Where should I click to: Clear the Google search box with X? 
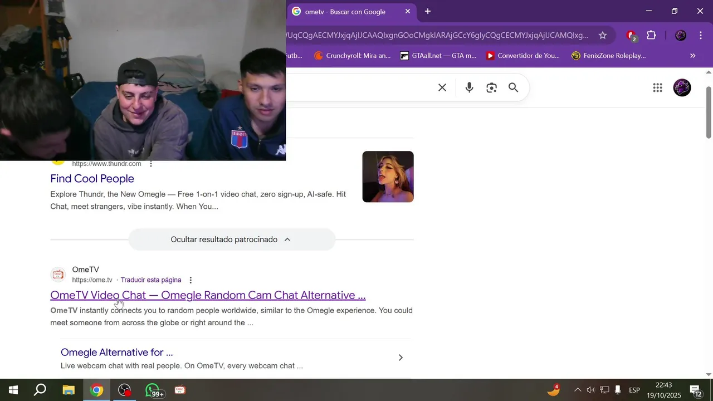pos(442,87)
